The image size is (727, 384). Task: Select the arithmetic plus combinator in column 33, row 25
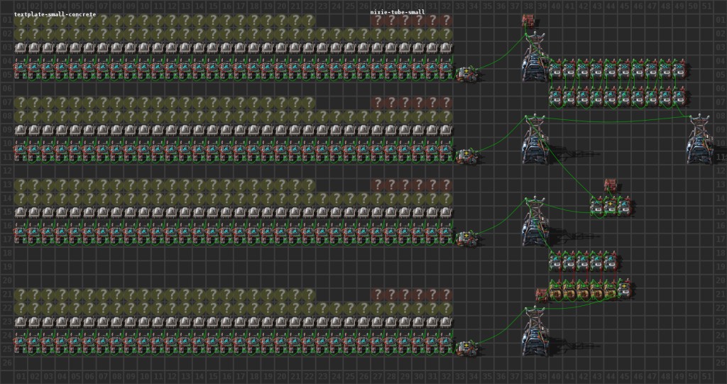[466, 348]
